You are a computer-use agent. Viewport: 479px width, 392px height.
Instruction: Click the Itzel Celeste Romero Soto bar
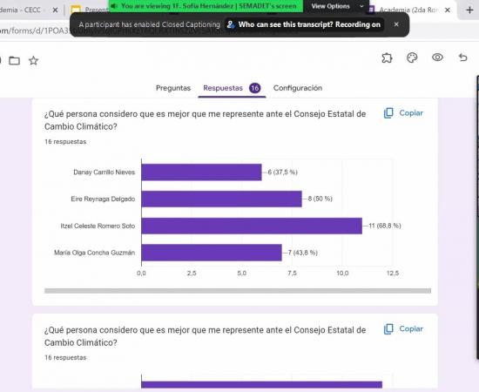(x=252, y=226)
